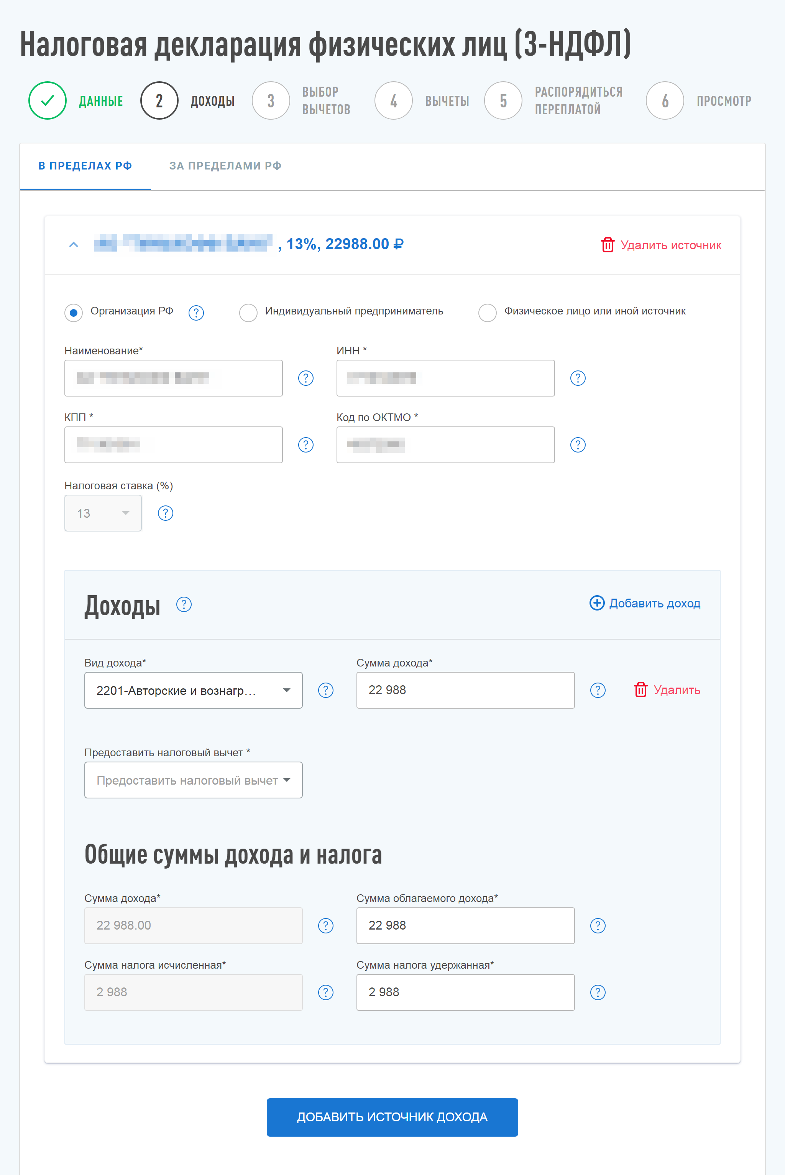Click plus icon of Добавить доход

[x=597, y=602]
